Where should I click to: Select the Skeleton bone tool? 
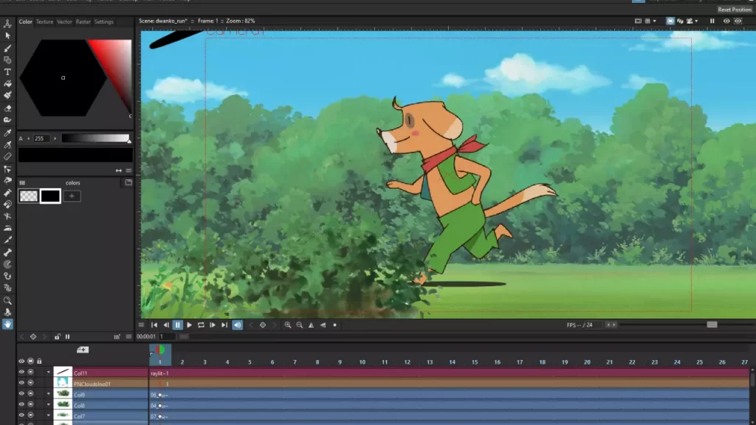[x=7, y=252]
